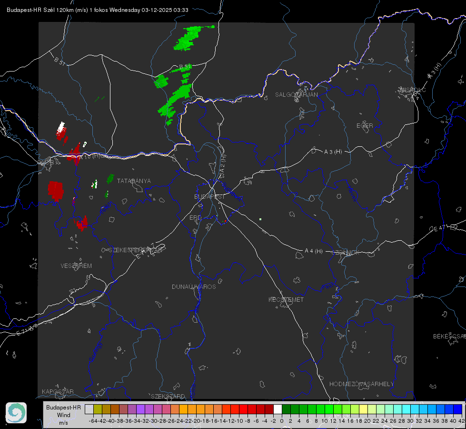The image size is (466, 429).
Task: Click the ERD town label
Action: (x=195, y=218)
